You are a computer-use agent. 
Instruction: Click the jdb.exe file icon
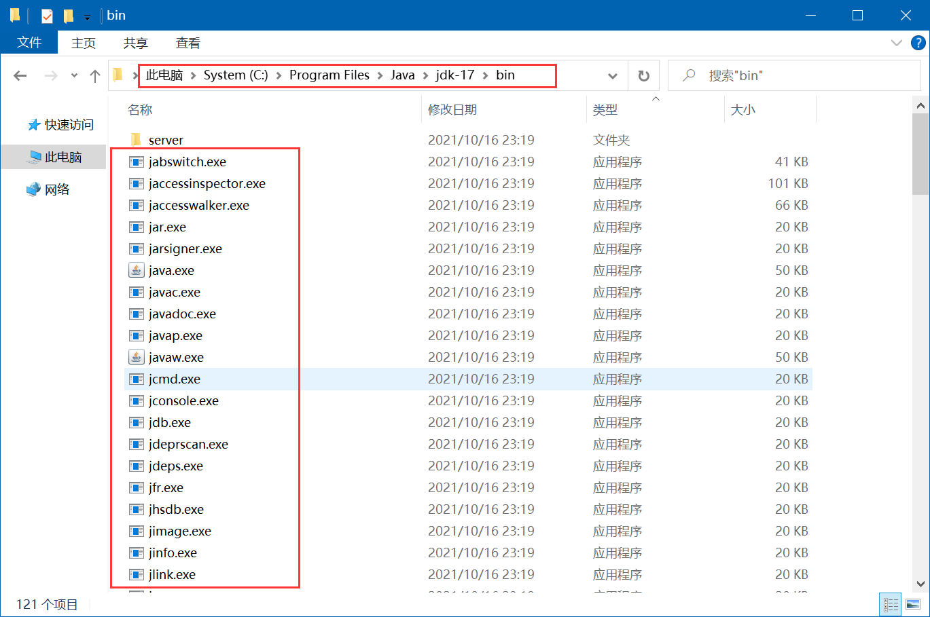(137, 422)
